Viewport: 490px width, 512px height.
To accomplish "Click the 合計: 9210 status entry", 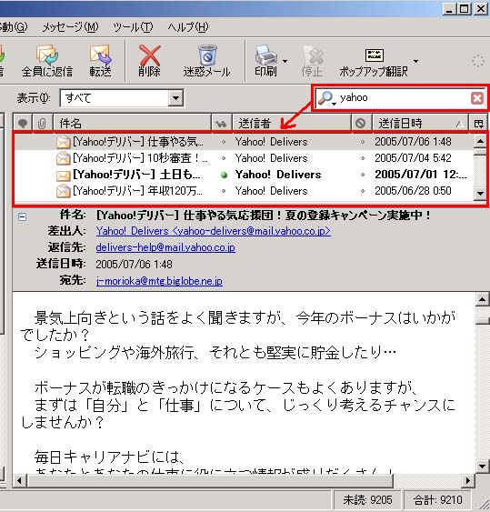I will (x=438, y=499).
